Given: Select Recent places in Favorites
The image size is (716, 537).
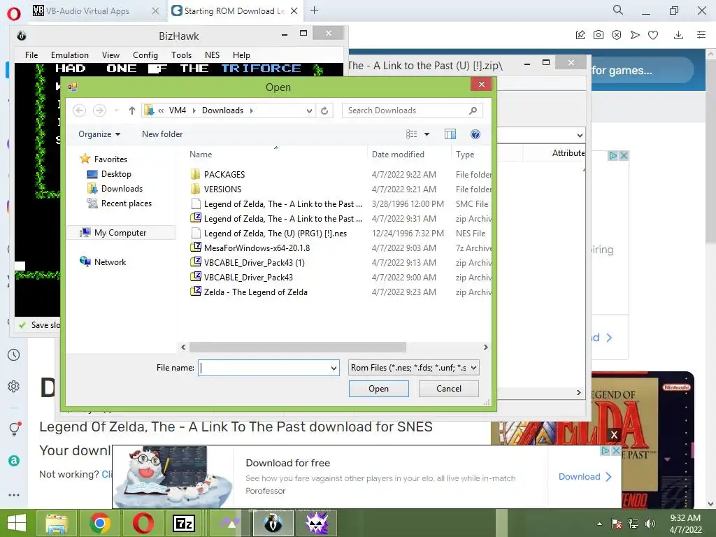Looking at the screenshot, I should pyautogui.click(x=126, y=203).
